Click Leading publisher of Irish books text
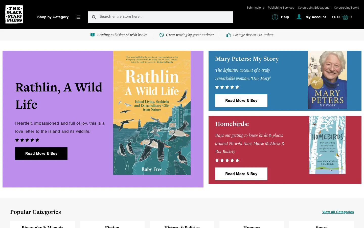364x228 pixels. (122, 35)
